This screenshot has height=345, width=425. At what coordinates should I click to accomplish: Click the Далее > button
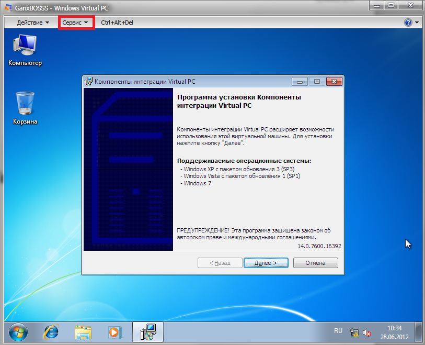pyautogui.click(x=266, y=263)
